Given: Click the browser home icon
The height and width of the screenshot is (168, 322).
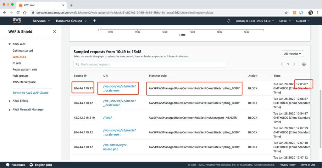Looking at the screenshot, I should pos(25,13).
